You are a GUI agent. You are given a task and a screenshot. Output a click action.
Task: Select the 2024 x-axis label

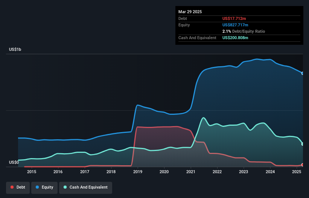pos(270,172)
